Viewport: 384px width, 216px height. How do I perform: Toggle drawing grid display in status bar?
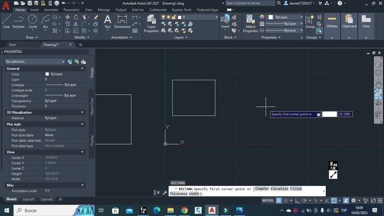coord(278,200)
